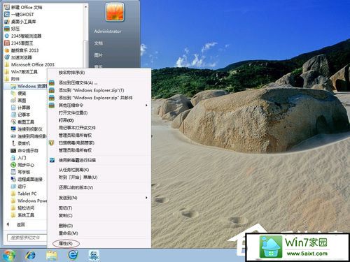The image size is (350, 262).
Task: Expand the Windows PowerShell folder
Action: (29, 201)
